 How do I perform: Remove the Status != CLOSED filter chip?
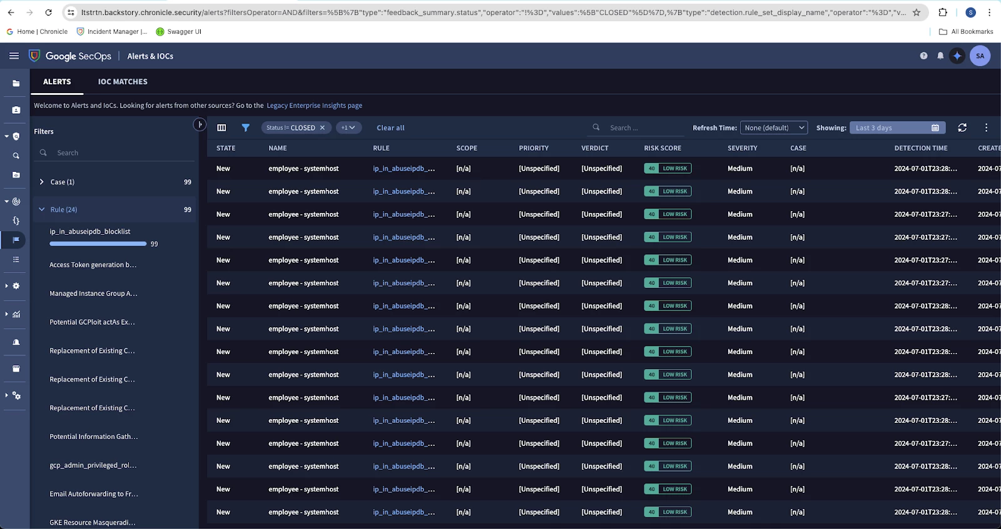tap(323, 127)
